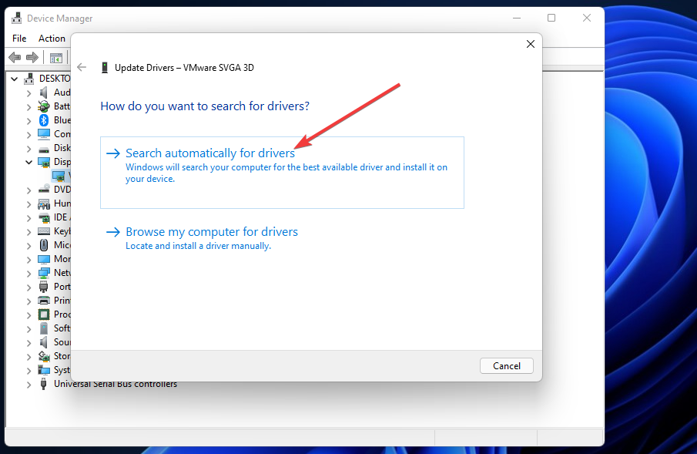Select the DESKTOP computer root label
The width and height of the screenshot is (697, 454).
(55, 79)
